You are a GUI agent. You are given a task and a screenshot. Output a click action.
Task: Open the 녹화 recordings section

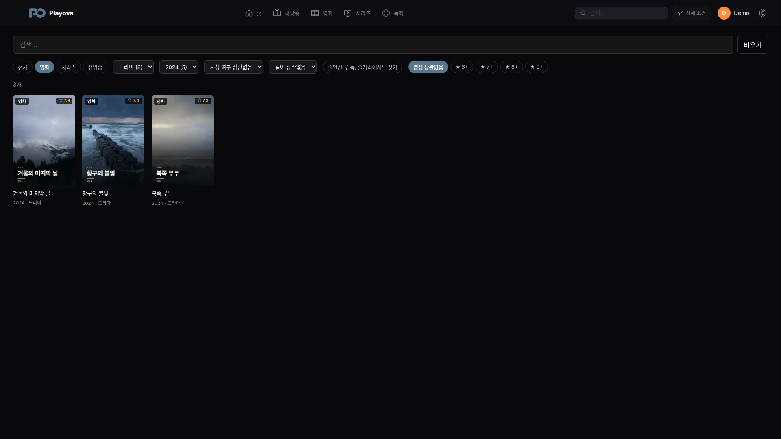point(393,13)
